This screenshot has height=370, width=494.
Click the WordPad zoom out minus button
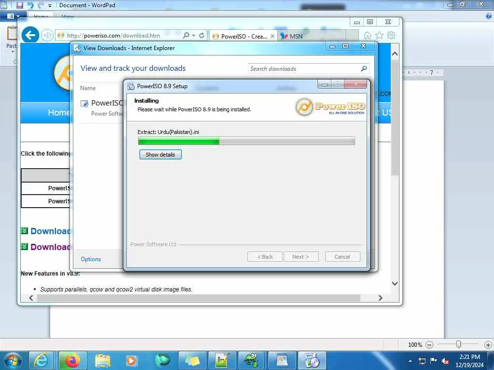click(429, 345)
